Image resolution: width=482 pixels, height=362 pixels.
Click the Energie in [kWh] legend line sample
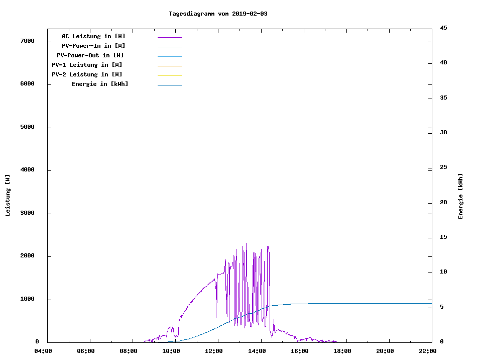pos(169,85)
